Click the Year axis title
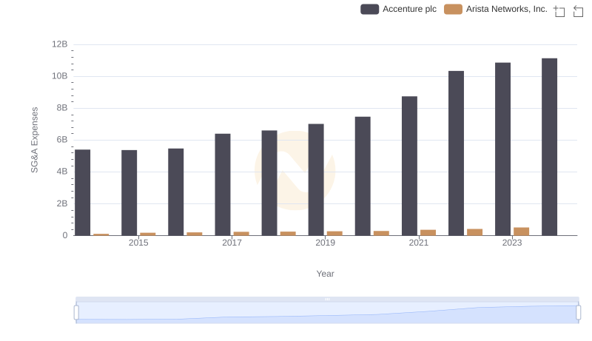Viewport: 592px width, 341px height. pyautogui.click(x=325, y=274)
